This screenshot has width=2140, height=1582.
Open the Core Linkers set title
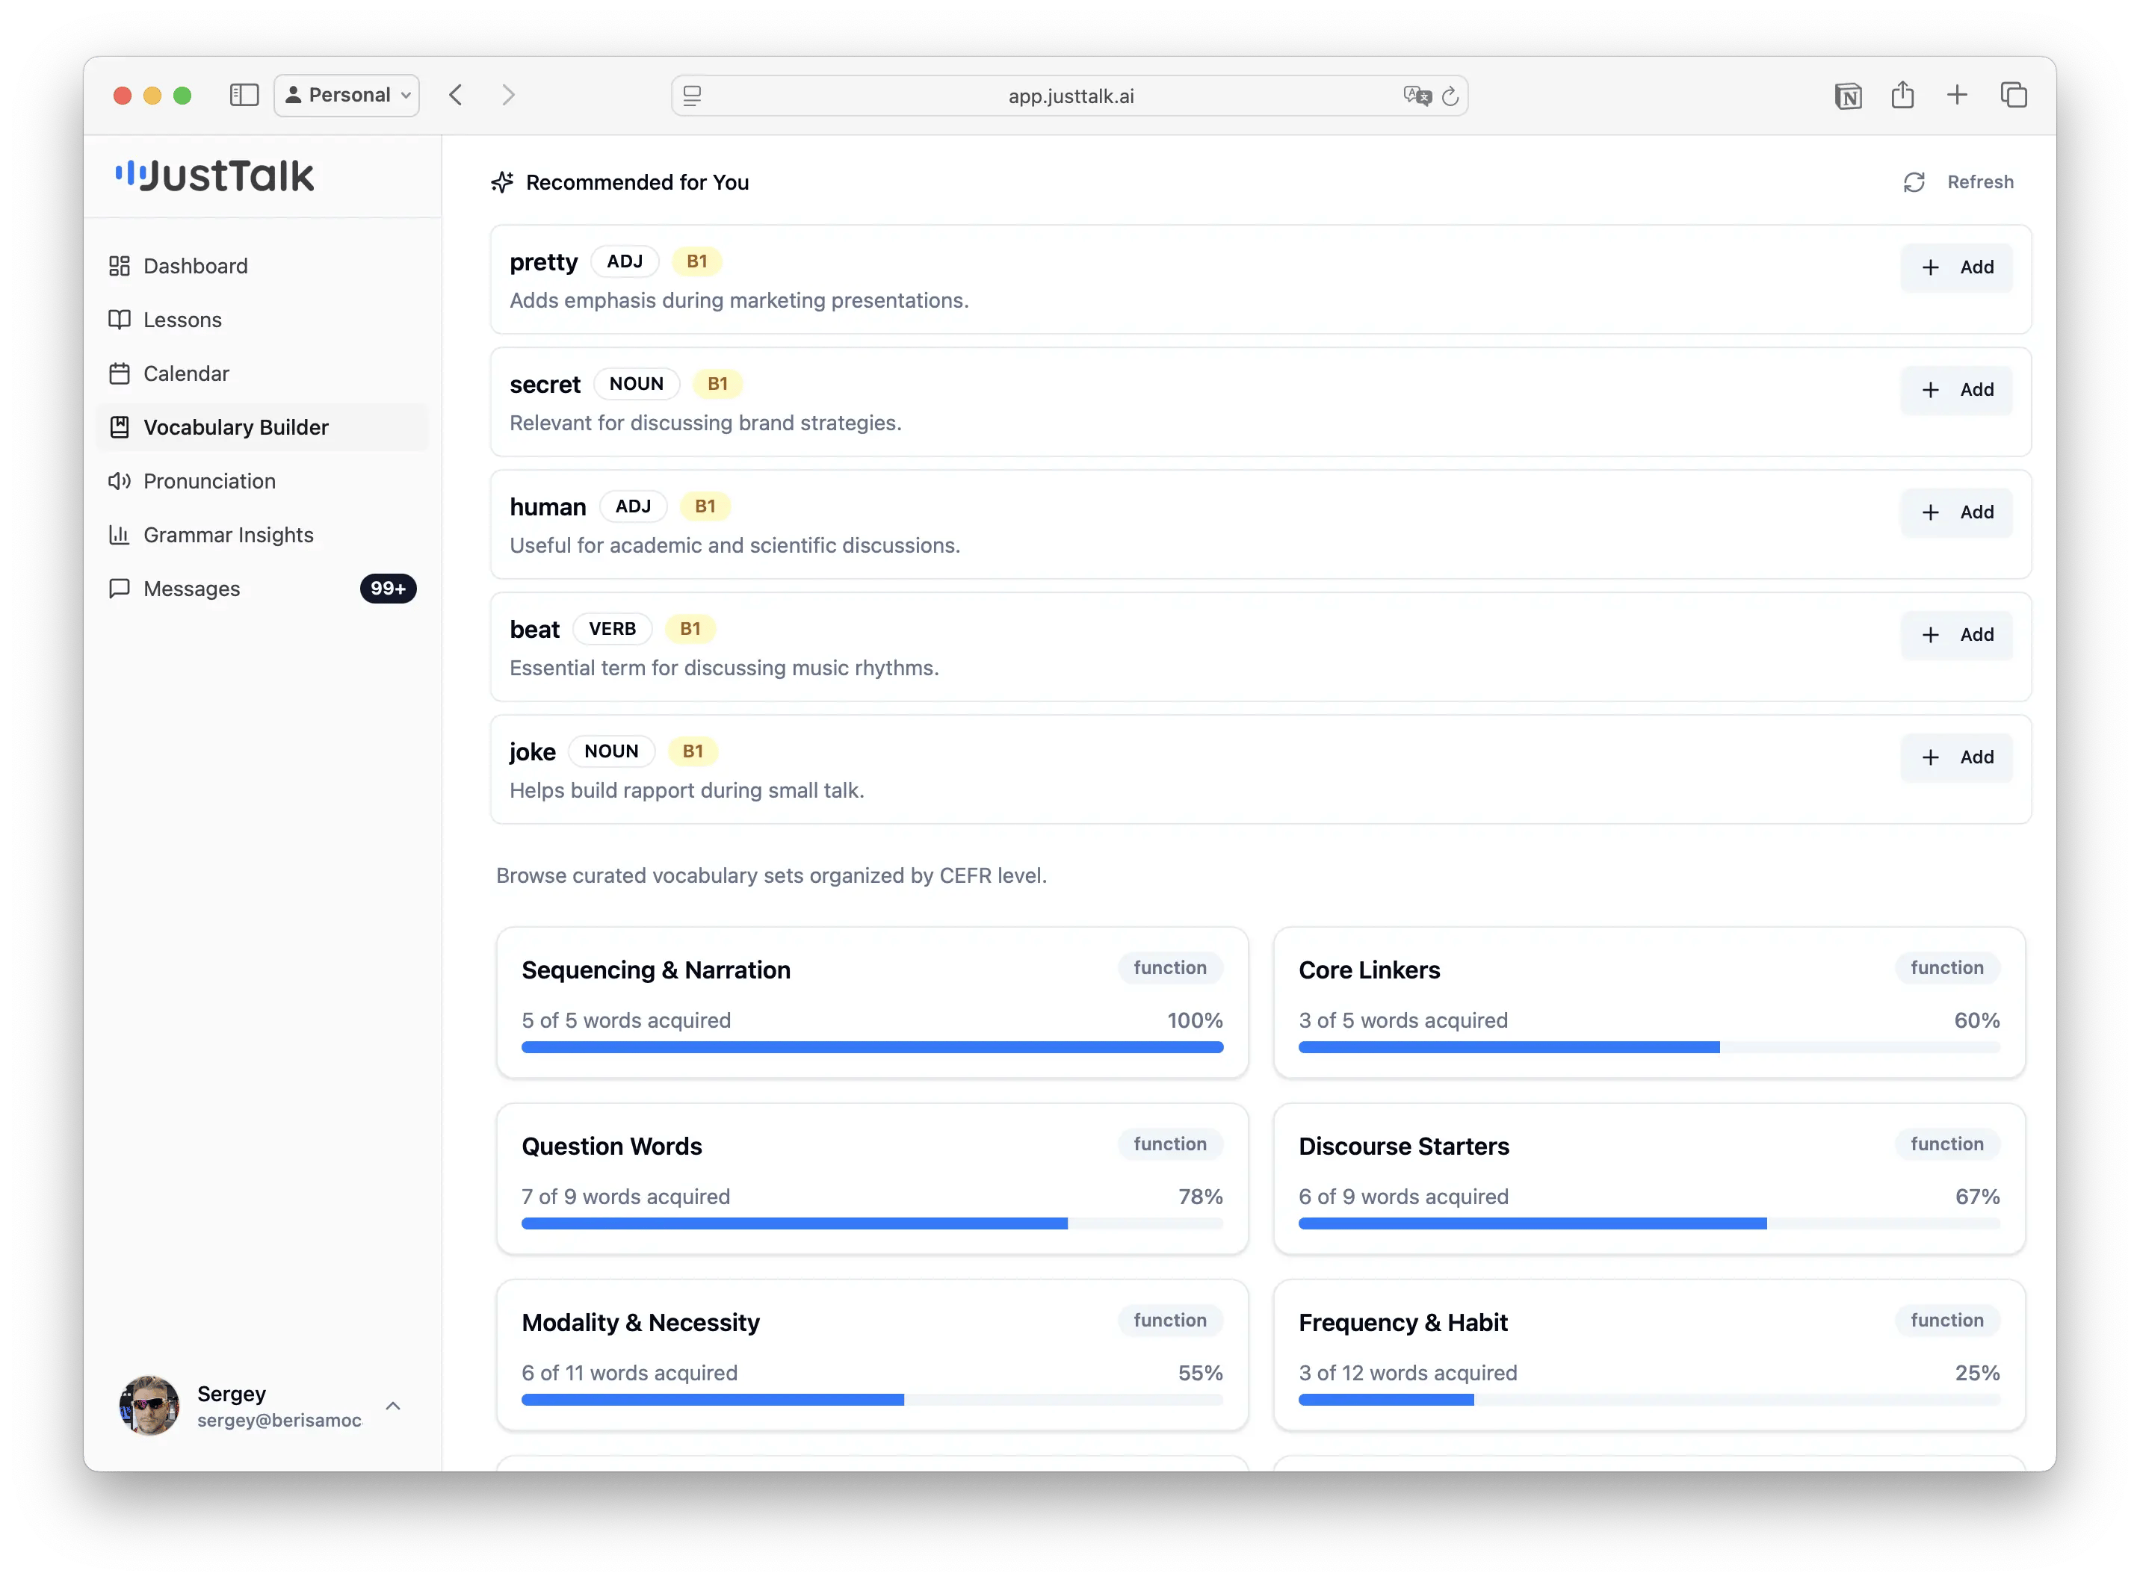click(1369, 970)
